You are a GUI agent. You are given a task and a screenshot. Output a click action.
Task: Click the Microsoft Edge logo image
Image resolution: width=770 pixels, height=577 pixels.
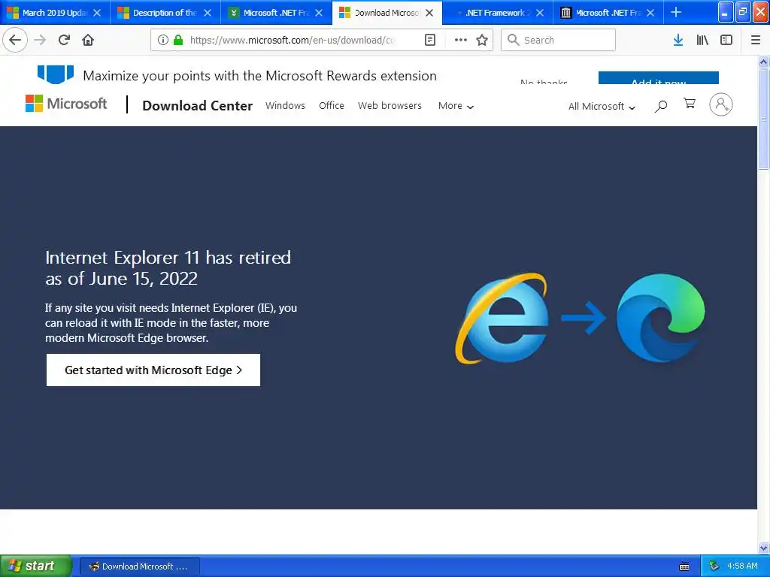click(660, 318)
